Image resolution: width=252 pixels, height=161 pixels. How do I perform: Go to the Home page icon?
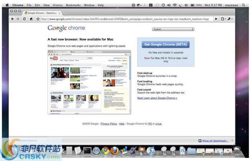coord(31,19)
